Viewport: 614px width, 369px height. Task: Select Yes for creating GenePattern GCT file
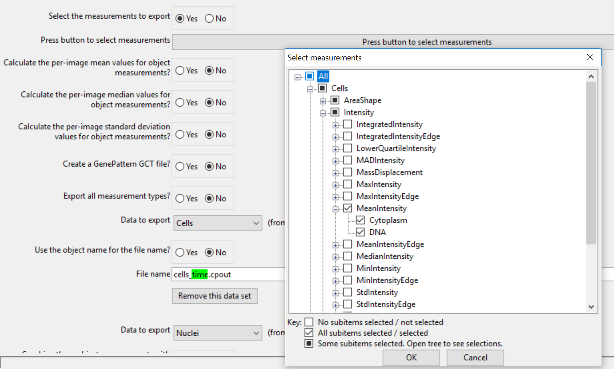[x=180, y=167]
